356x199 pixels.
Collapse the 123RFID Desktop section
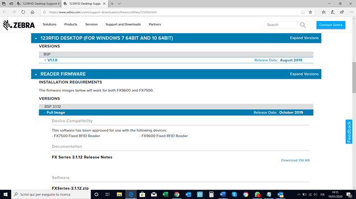point(36,38)
